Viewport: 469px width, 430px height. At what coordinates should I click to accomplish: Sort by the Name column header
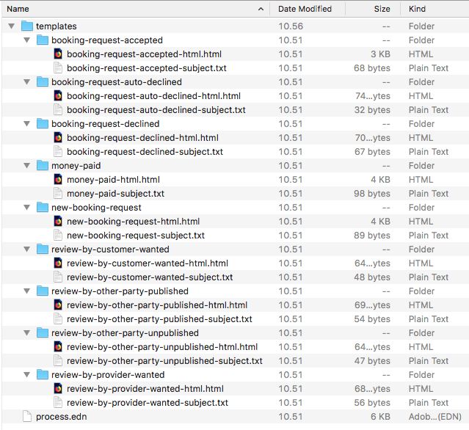(132, 9)
